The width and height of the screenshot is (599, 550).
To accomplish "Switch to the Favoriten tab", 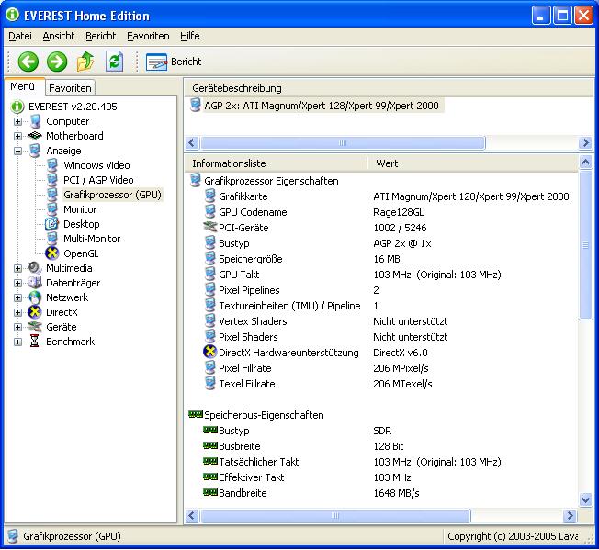I will [70, 88].
